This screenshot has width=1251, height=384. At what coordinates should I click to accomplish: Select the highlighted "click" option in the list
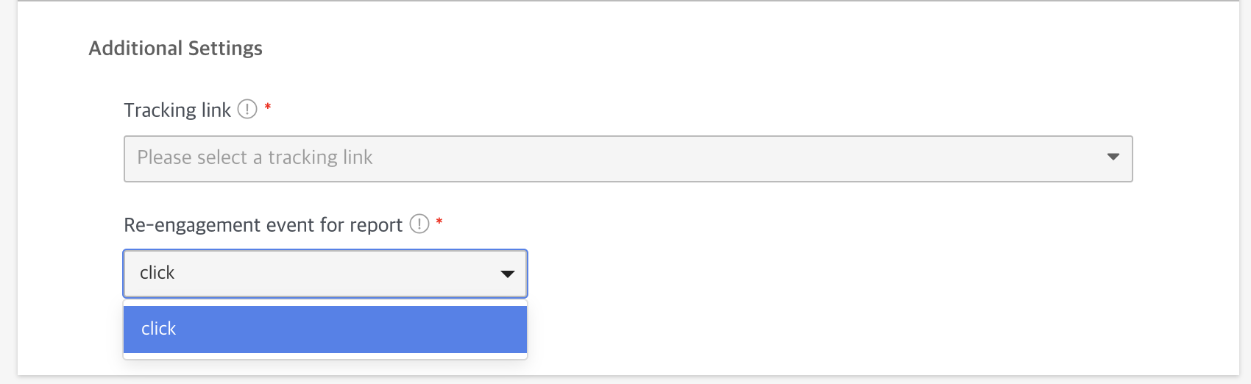point(325,329)
